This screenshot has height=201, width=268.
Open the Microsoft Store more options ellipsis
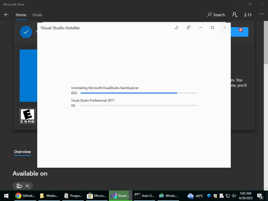coord(262,14)
